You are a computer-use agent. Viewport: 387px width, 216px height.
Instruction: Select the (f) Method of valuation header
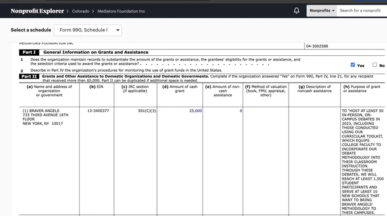266,91
